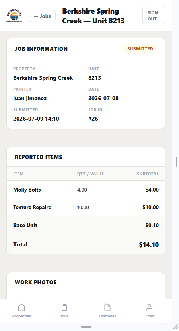This screenshot has height=331, width=179.
Task: Click the Submitted status badge
Action: (x=140, y=49)
